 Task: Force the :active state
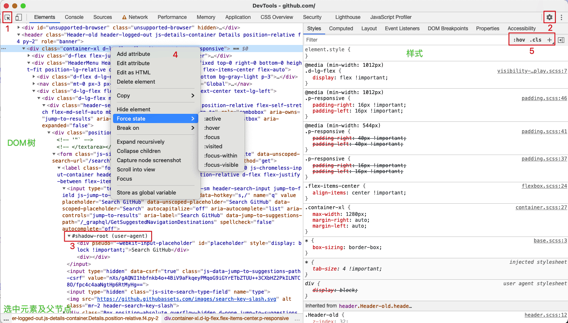coord(221,118)
